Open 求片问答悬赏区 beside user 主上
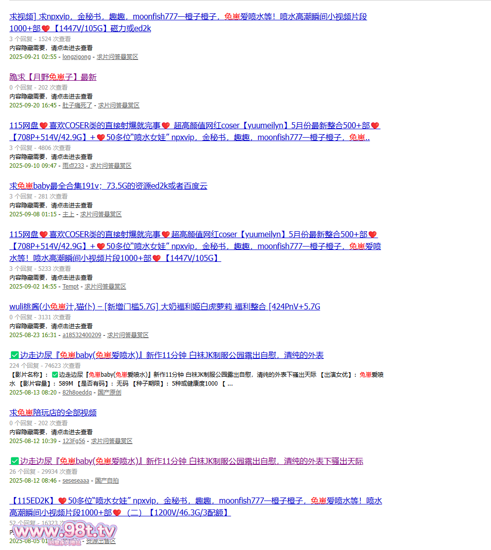 [x=101, y=214]
